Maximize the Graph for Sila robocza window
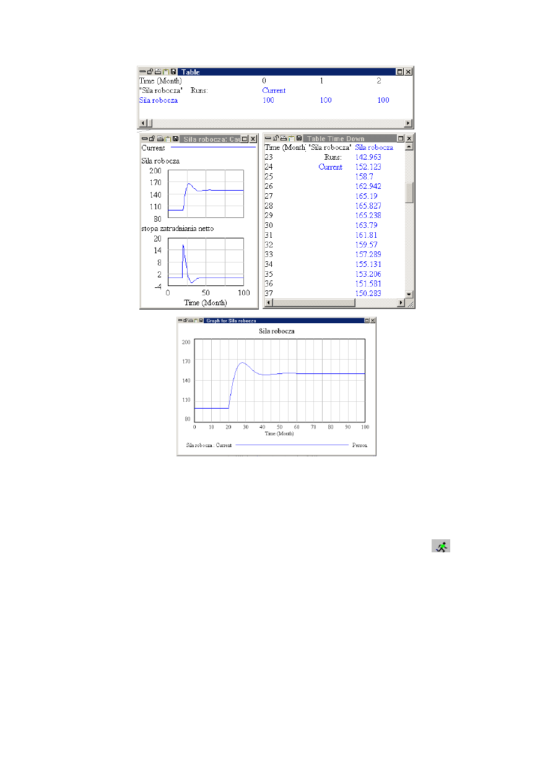Image resolution: width=553 pixels, height=782 pixels. [367, 321]
